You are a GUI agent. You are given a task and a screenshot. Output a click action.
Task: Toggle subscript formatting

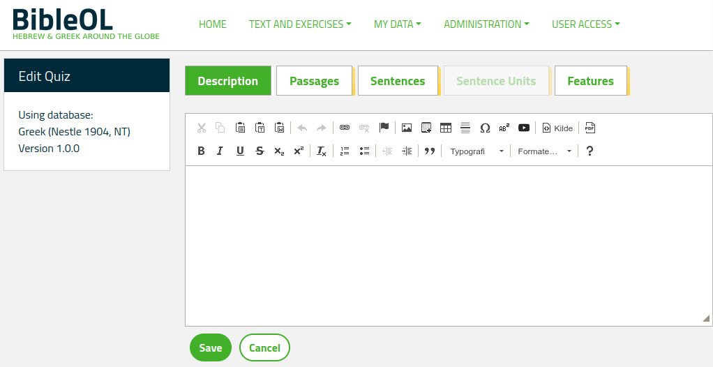279,151
